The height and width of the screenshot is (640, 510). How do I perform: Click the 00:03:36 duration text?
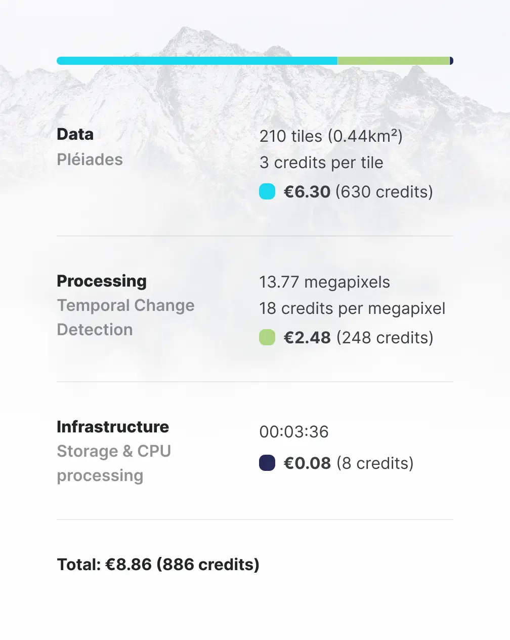tap(294, 432)
